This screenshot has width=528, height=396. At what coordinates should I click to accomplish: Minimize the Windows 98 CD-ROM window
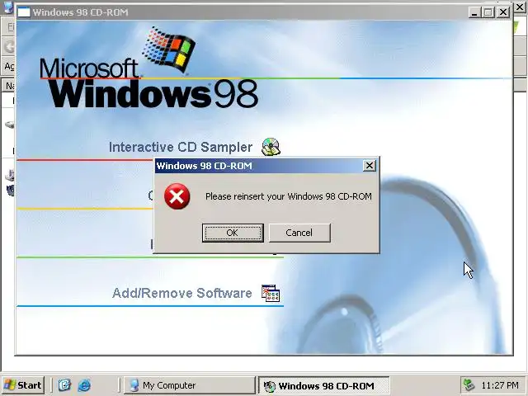474,12
